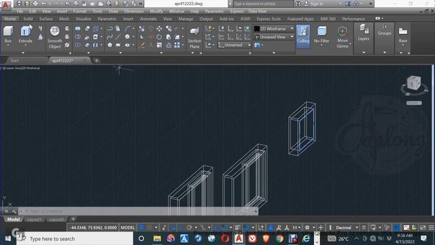The height and width of the screenshot is (245, 435).
Task: Click the Model layout tab
Action: pos(14,219)
